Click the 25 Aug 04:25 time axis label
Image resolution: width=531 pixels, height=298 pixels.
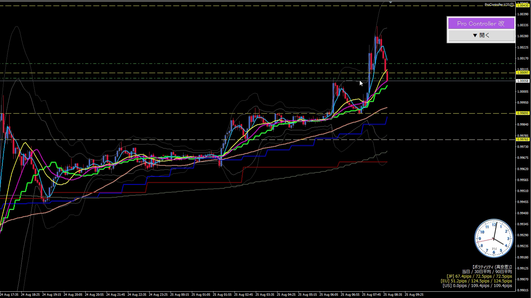pyautogui.click(x=286, y=295)
